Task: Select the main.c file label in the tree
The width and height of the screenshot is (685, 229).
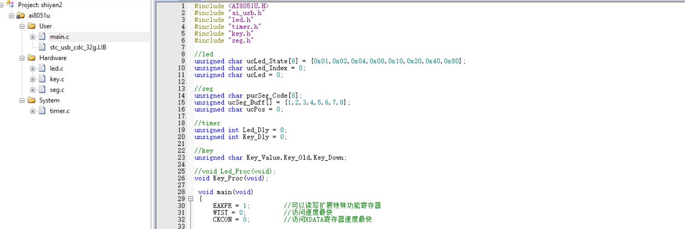Action: click(59, 37)
